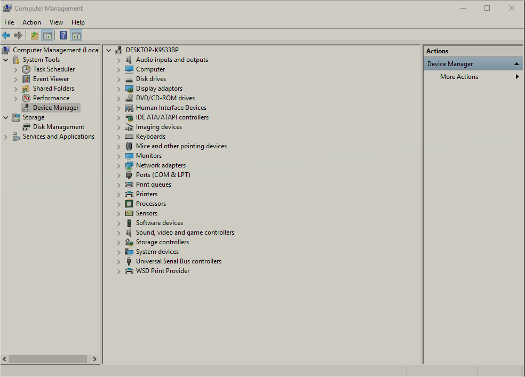The height and width of the screenshot is (377, 525).
Task: Expand the Monitors device category
Action: tap(118, 156)
